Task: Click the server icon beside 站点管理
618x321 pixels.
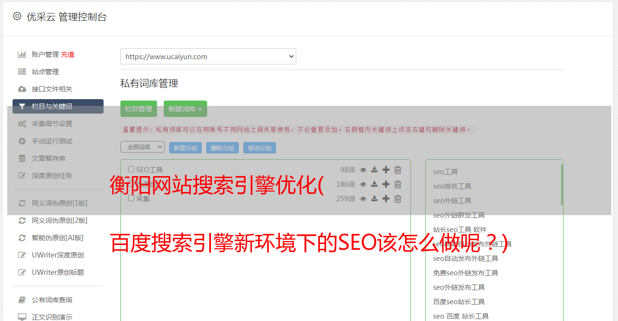Action: [x=22, y=72]
